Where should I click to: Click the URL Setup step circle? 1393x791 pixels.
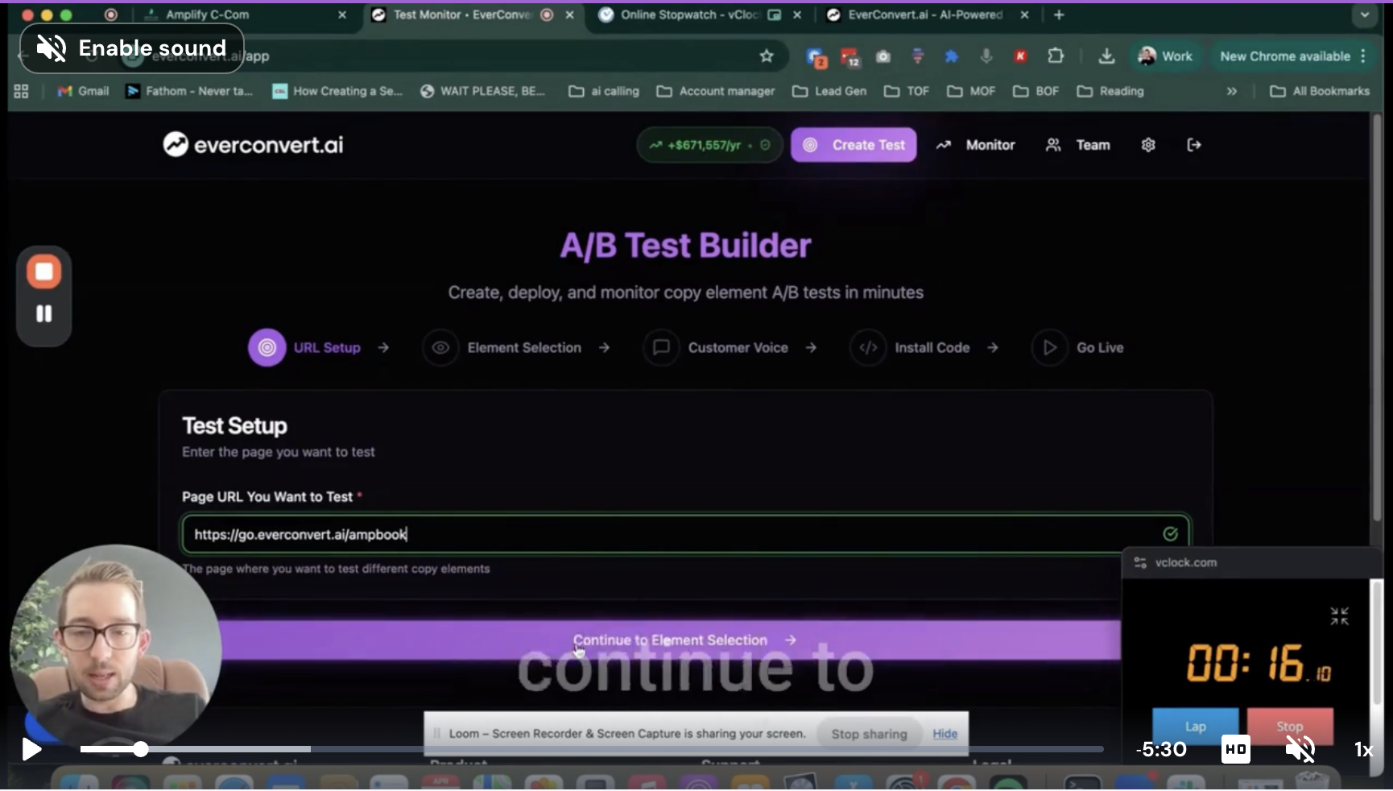click(x=267, y=347)
